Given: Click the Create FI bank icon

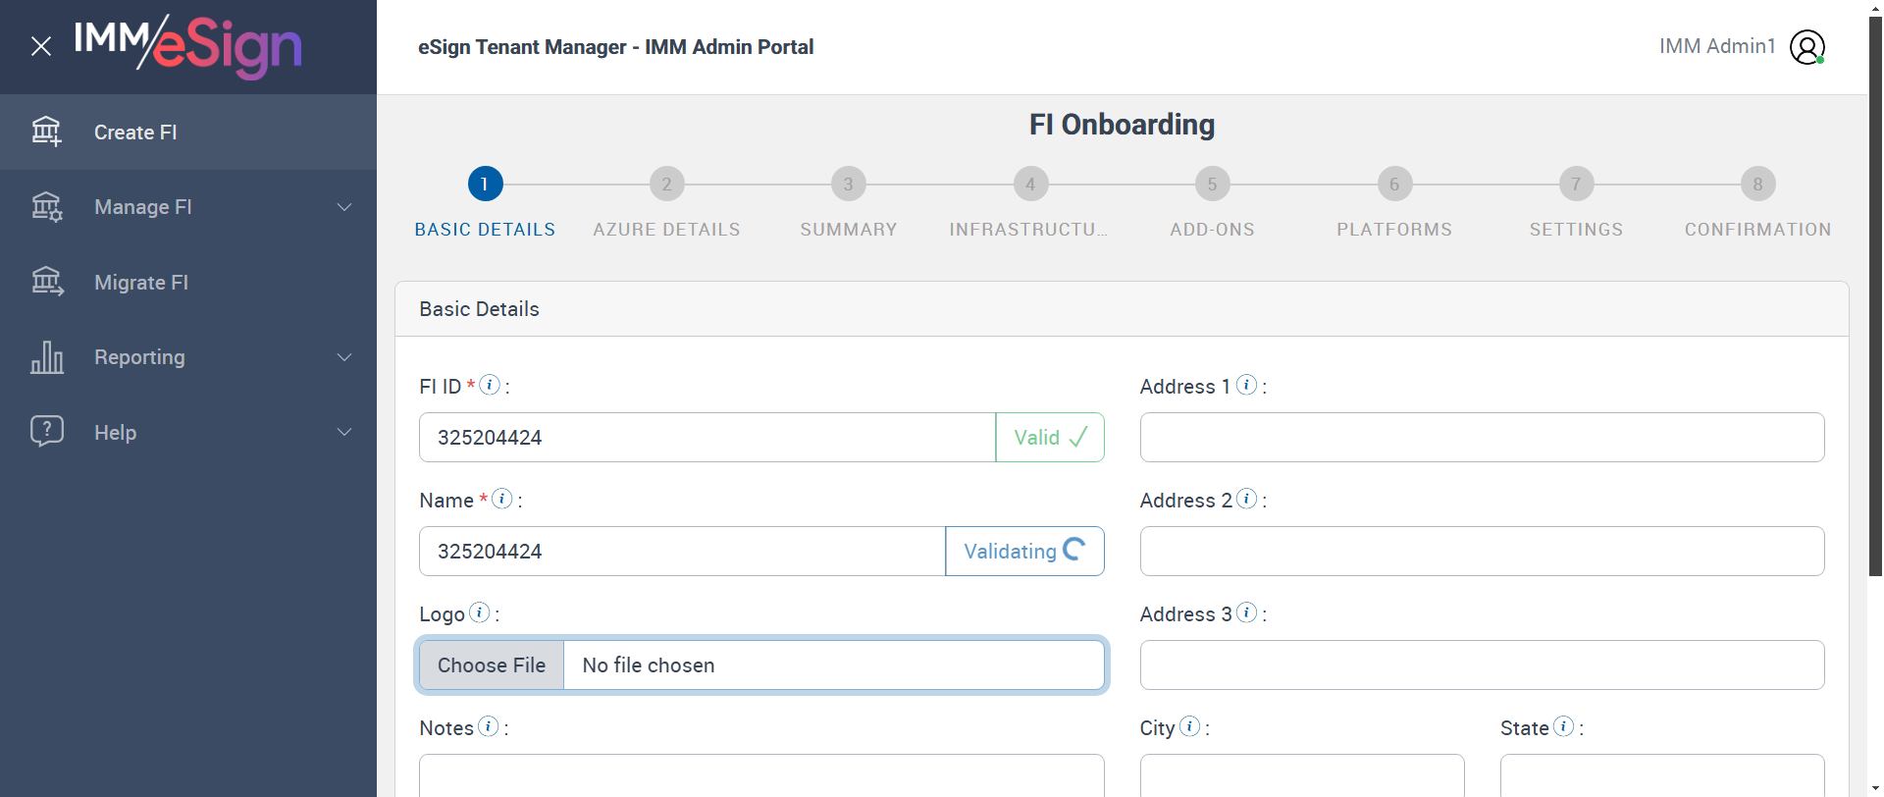Looking at the screenshot, I should tap(46, 132).
